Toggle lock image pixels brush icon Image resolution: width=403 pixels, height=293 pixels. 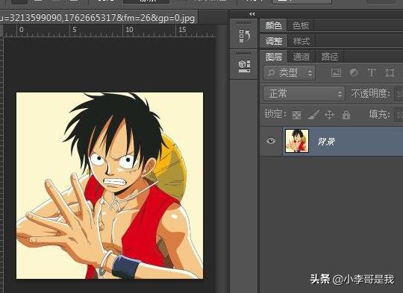point(313,115)
